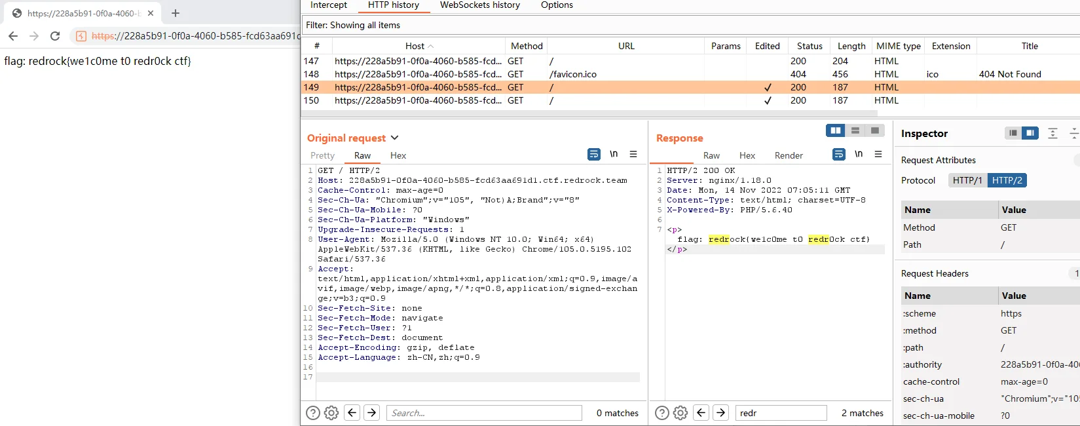Open the request editor hamburger menu
This screenshot has height=426, width=1080.
click(633, 155)
